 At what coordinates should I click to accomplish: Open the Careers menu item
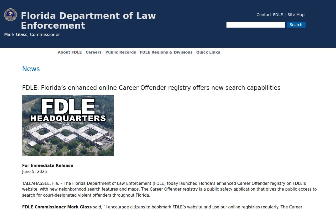93,52
